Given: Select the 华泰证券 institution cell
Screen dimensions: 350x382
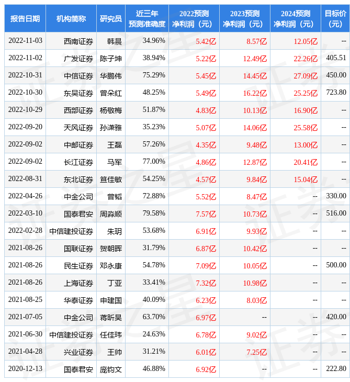Looking at the screenshot, I should 78,300.
